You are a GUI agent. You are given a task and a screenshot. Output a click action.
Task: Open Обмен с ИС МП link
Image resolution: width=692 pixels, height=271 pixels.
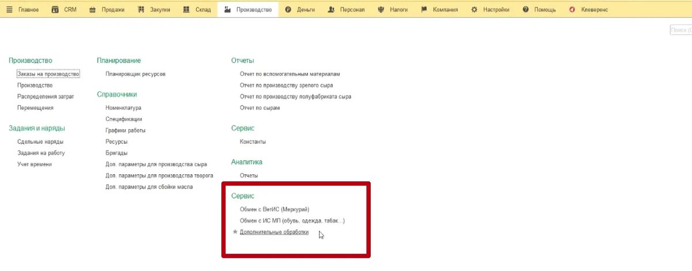[292, 220]
